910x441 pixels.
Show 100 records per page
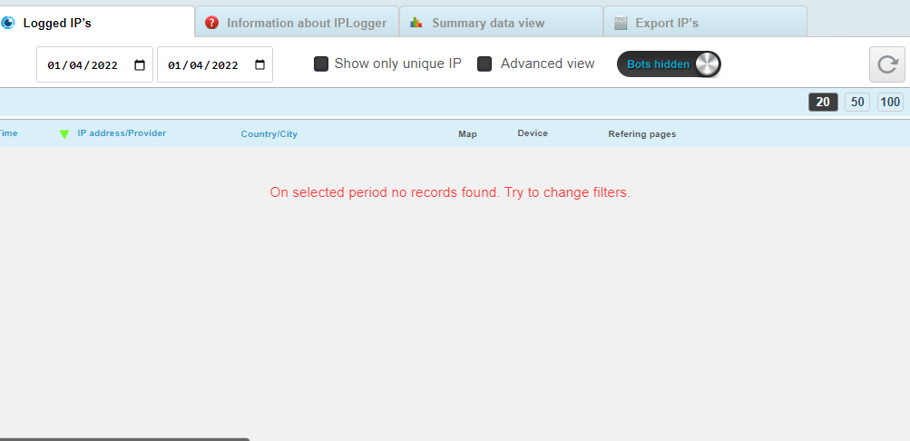click(x=890, y=103)
